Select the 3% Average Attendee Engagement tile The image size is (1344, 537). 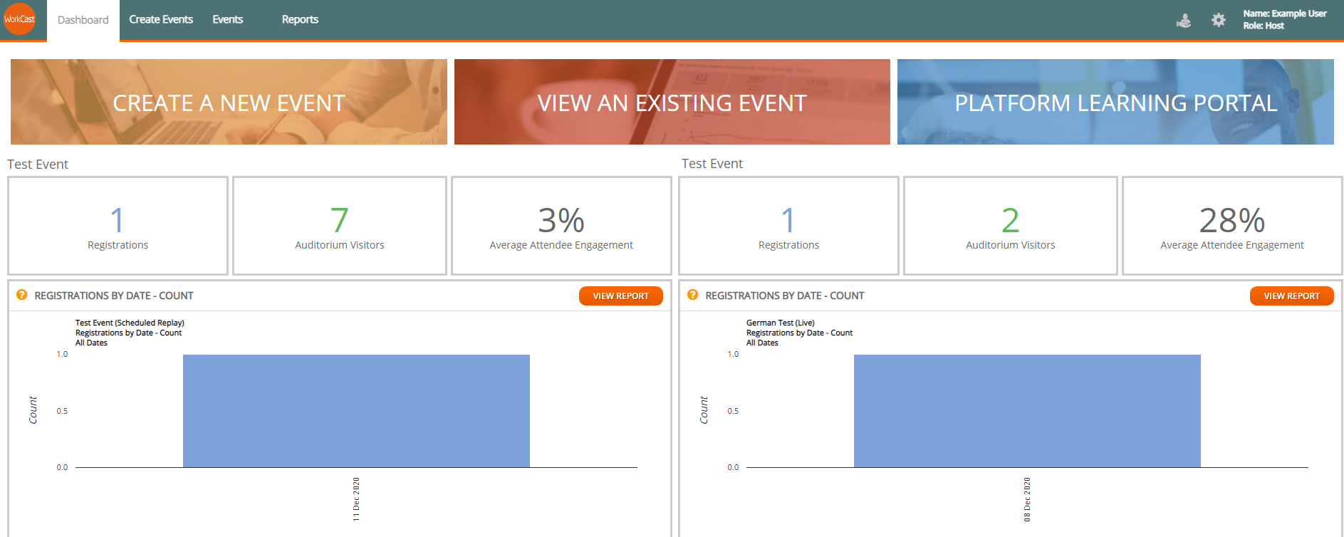pos(561,226)
